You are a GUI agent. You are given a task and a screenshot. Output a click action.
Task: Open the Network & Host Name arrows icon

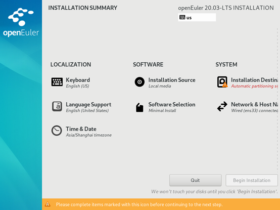[222, 107]
